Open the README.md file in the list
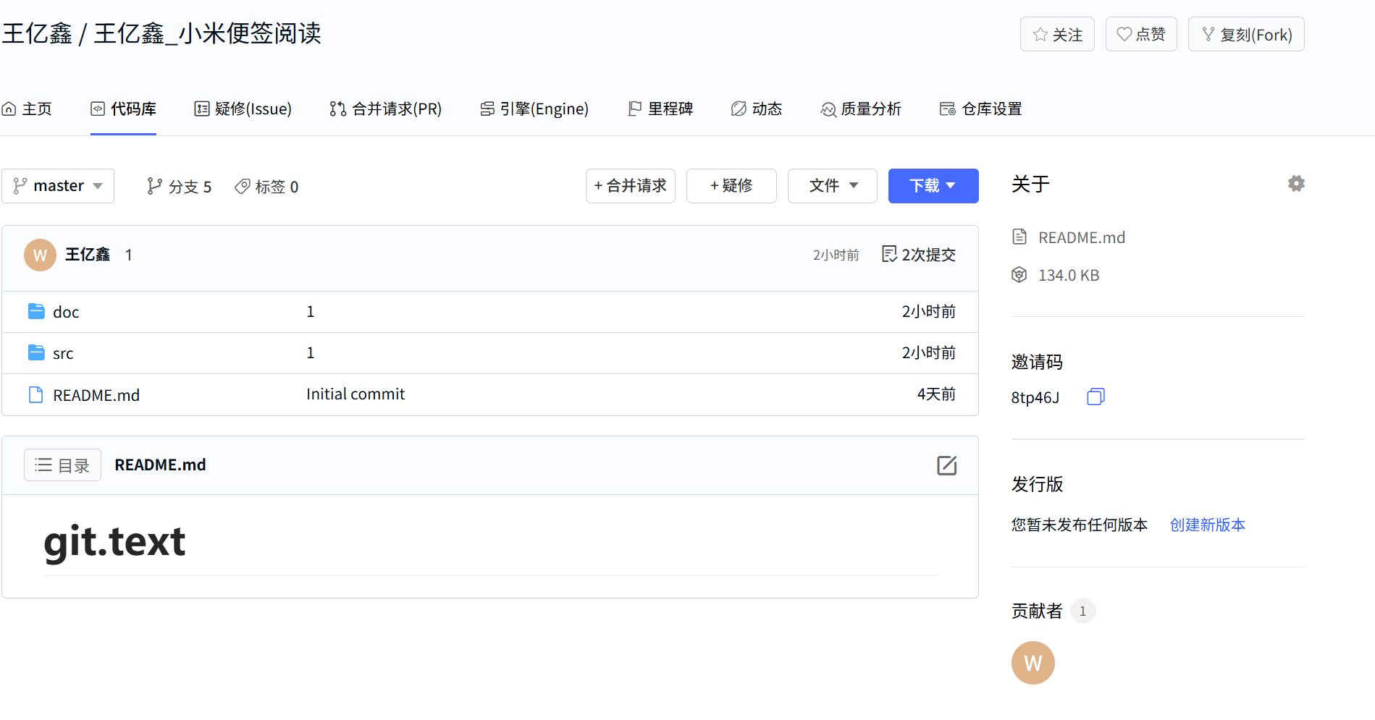Viewport: 1375px width, 720px height. (x=96, y=395)
